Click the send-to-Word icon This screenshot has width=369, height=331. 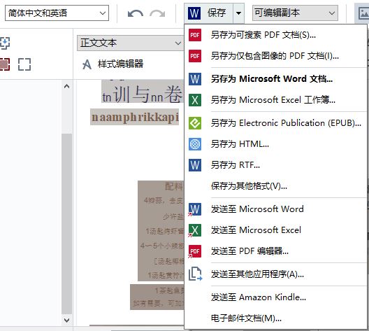(x=194, y=209)
